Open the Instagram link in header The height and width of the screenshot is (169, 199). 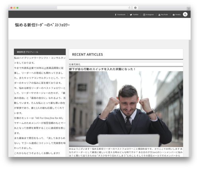click(x=148, y=14)
